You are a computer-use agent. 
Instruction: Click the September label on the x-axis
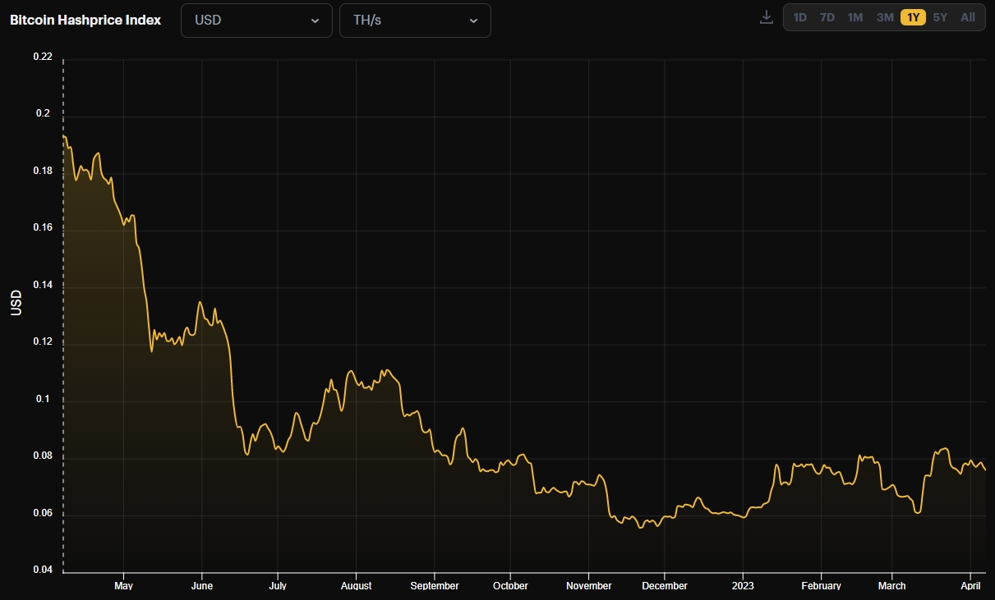point(434,585)
